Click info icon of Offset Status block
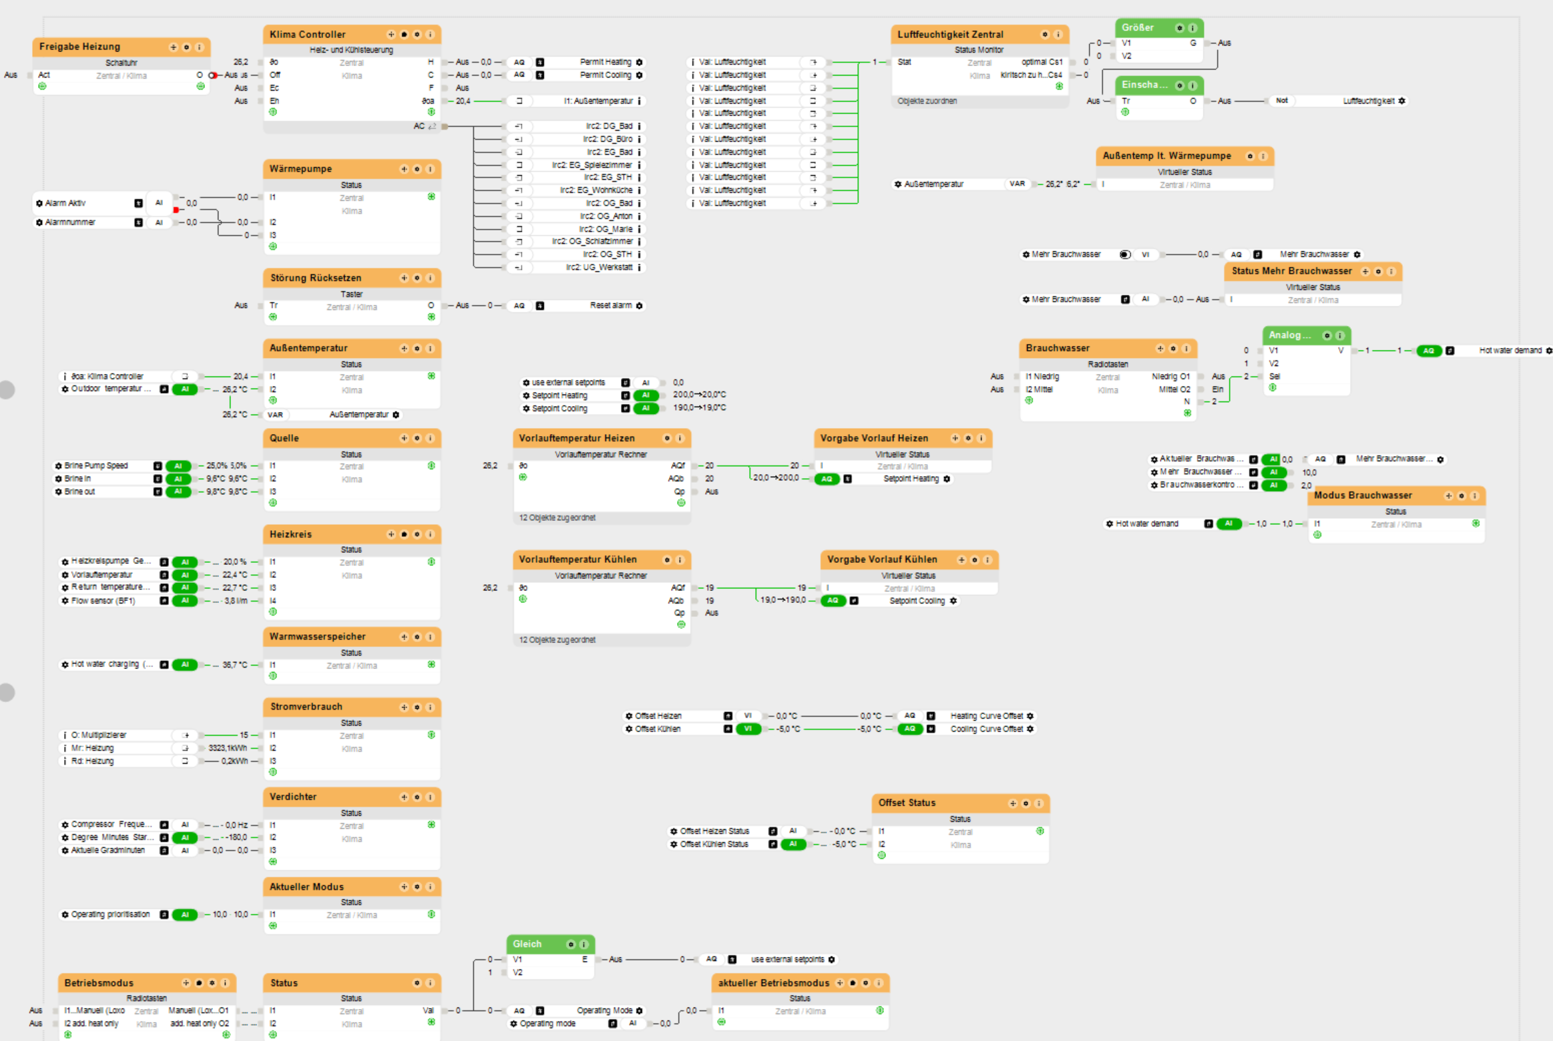This screenshot has width=1553, height=1041. coord(1039,803)
